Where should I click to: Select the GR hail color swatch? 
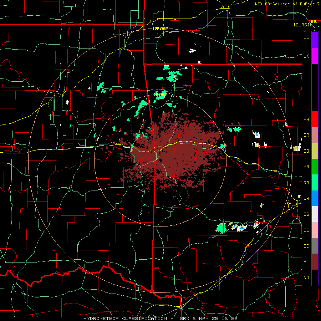point(315,135)
